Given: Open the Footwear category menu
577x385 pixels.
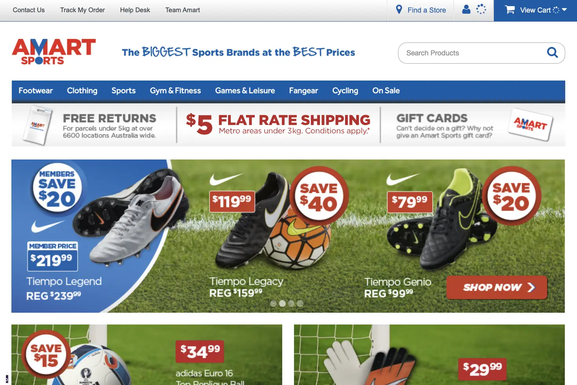Looking at the screenshot, I should pyautogui.click(x=36, y=91).
